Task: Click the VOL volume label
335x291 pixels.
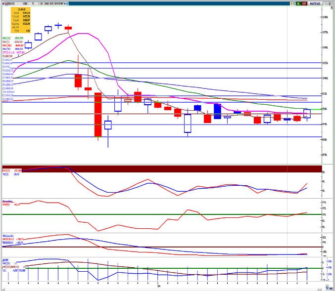Action: [x=14, y=270]
